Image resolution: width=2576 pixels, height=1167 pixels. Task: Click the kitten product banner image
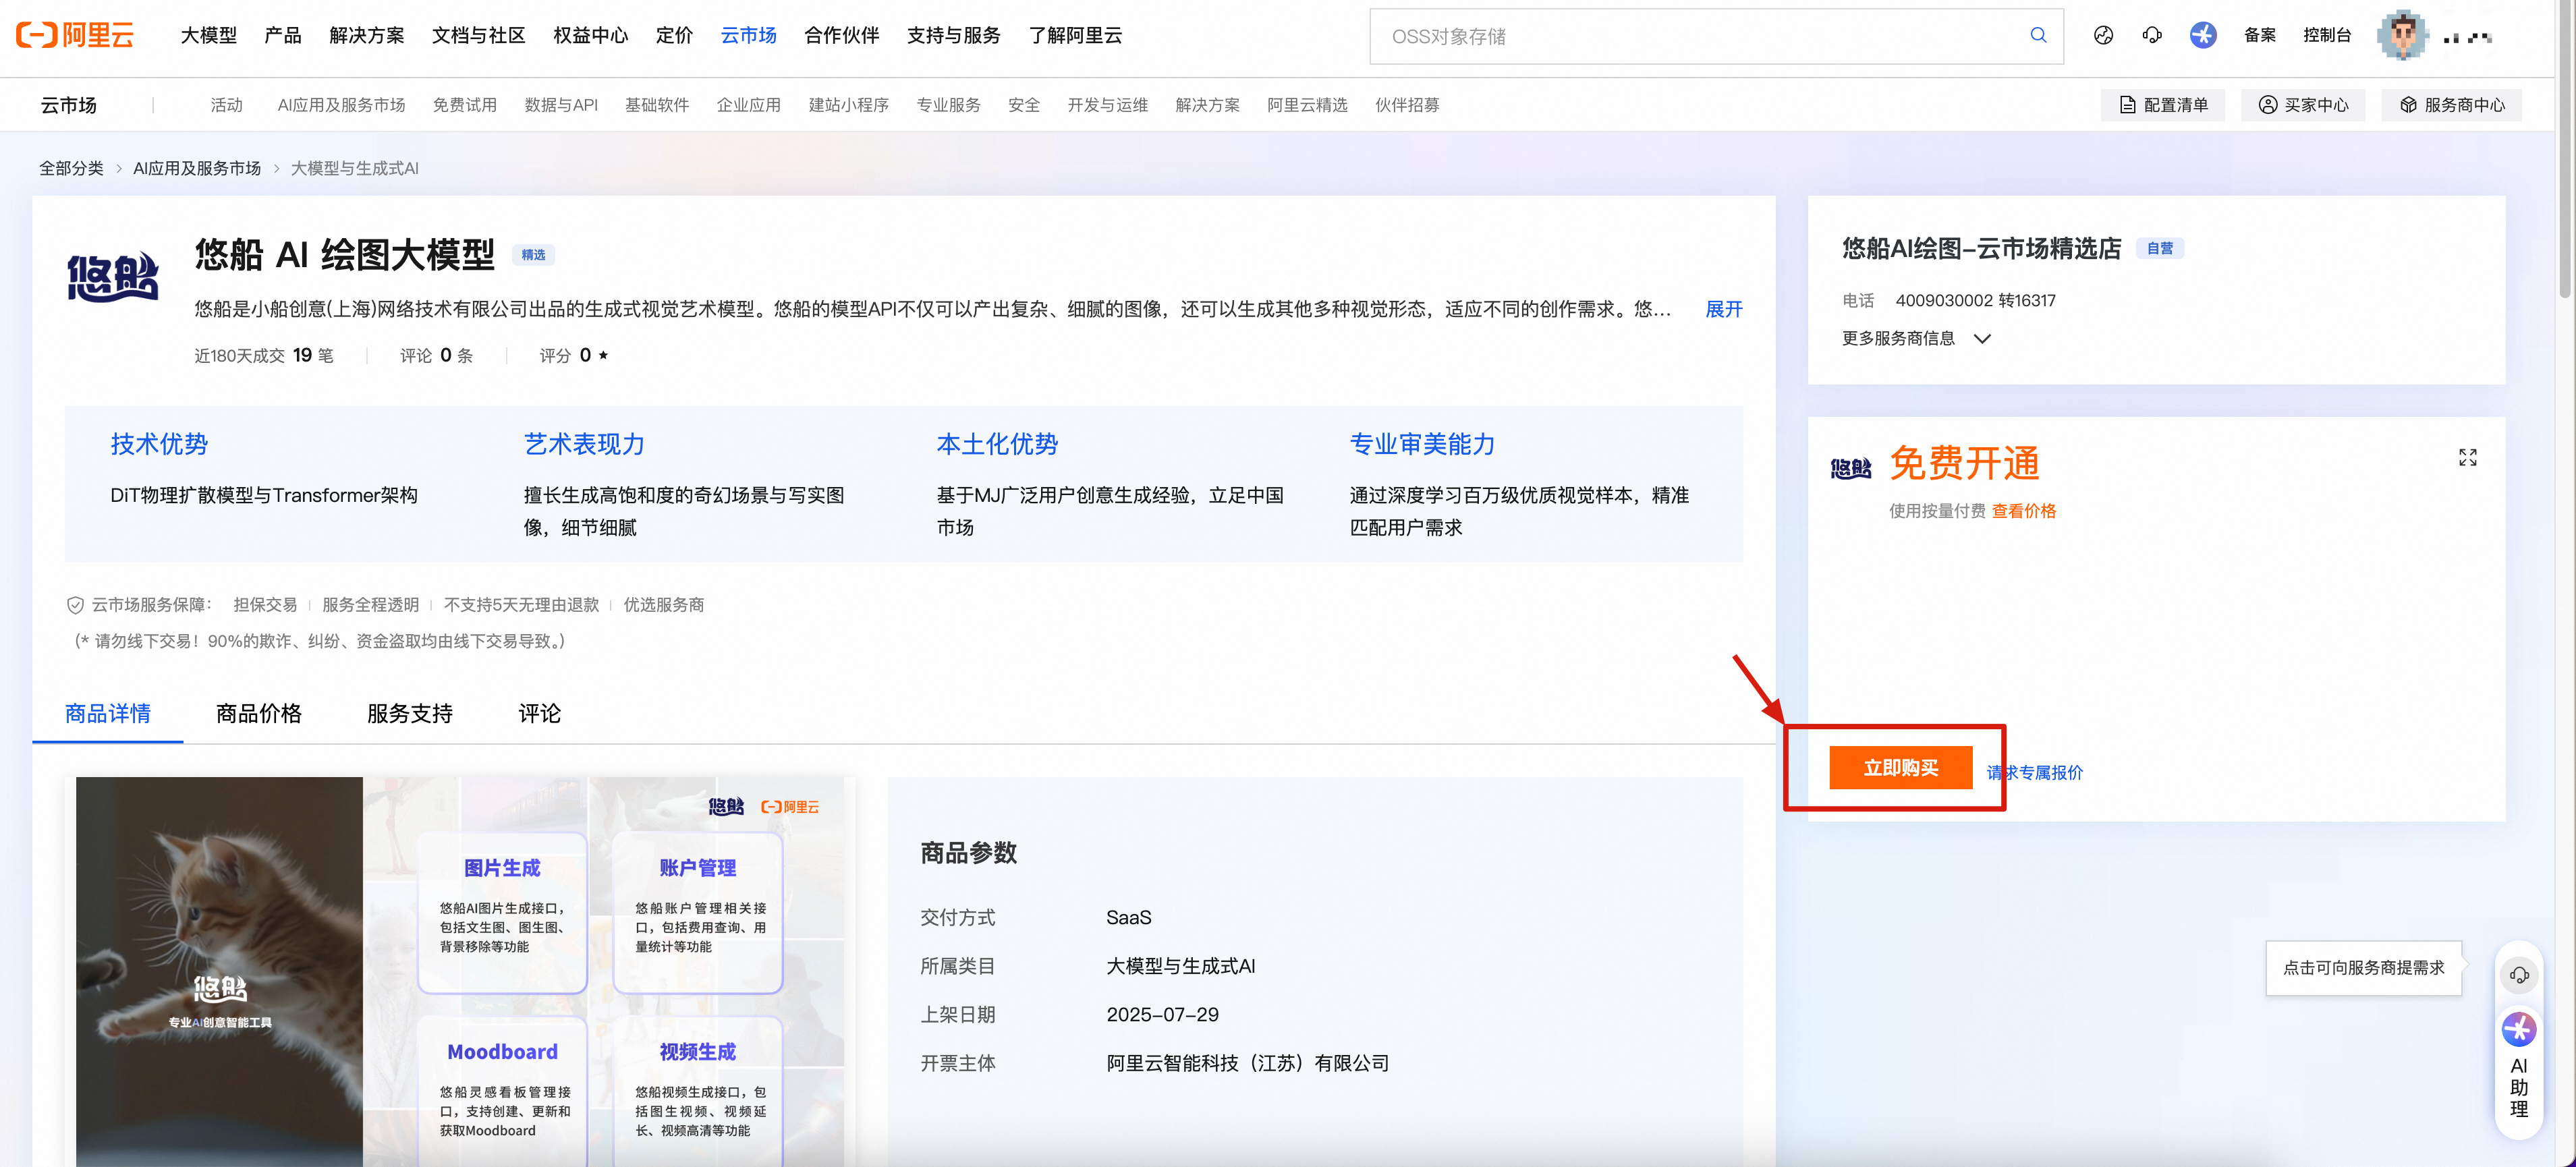pyautogui.click(x=460, y=971)
